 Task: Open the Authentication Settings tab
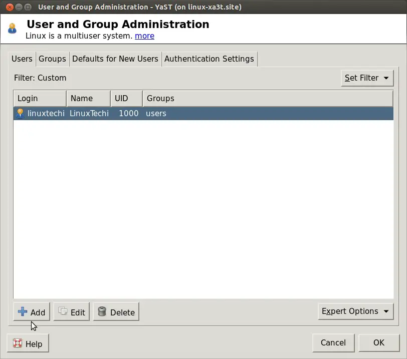click(x=209, y=59)
